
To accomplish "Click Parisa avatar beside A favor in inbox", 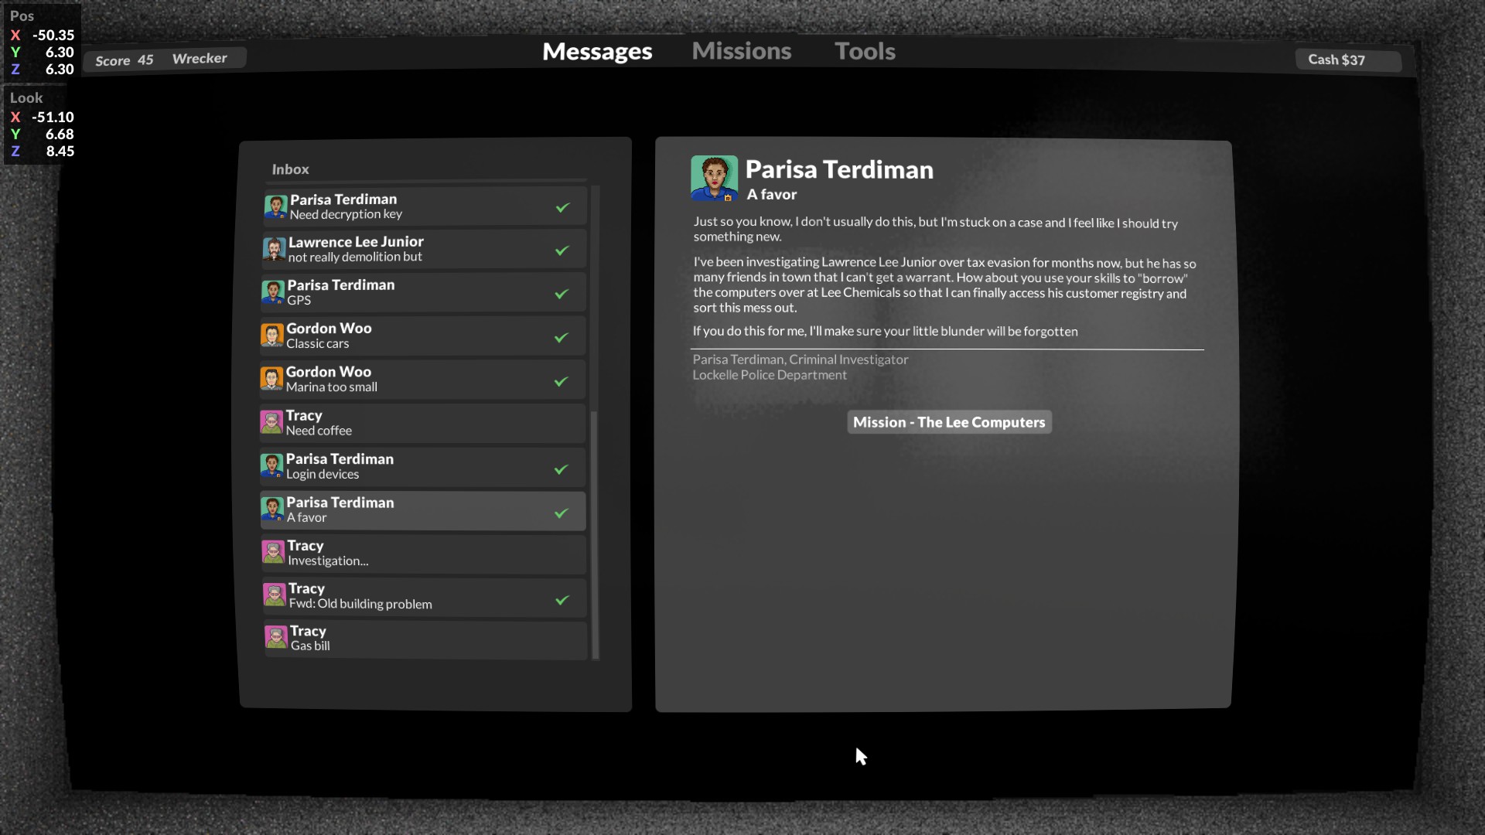I will (272, 510).
